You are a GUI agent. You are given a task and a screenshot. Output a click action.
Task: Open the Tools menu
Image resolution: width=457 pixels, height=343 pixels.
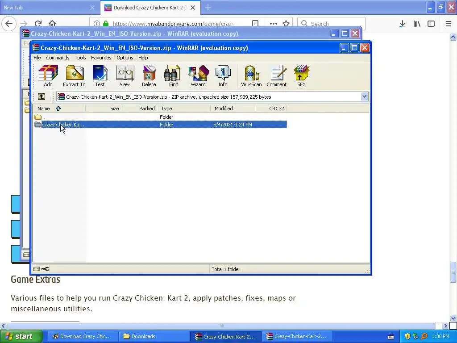point(80,58)
